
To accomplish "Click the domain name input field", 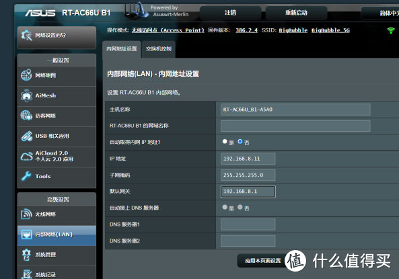I will pos(295,126).
